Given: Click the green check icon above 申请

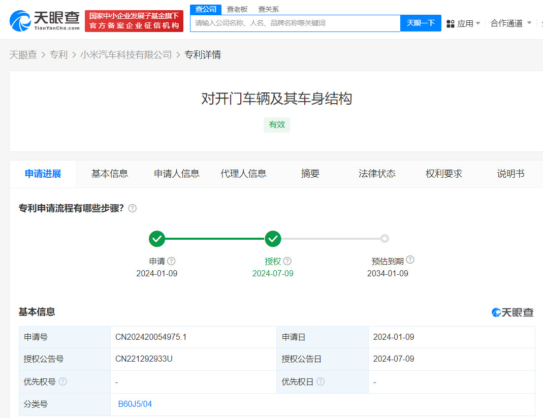Looking at the screenshot, I should (x=156, y=239).
